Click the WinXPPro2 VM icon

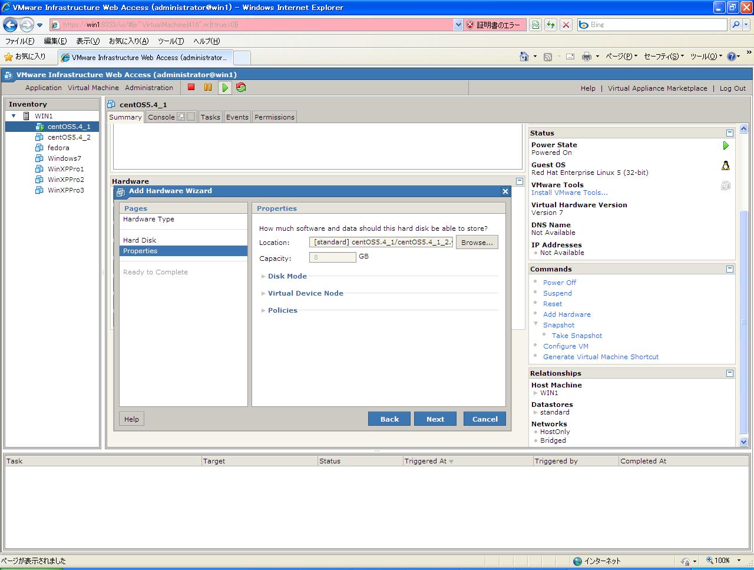pyautogui.click(x=39, y=180)
